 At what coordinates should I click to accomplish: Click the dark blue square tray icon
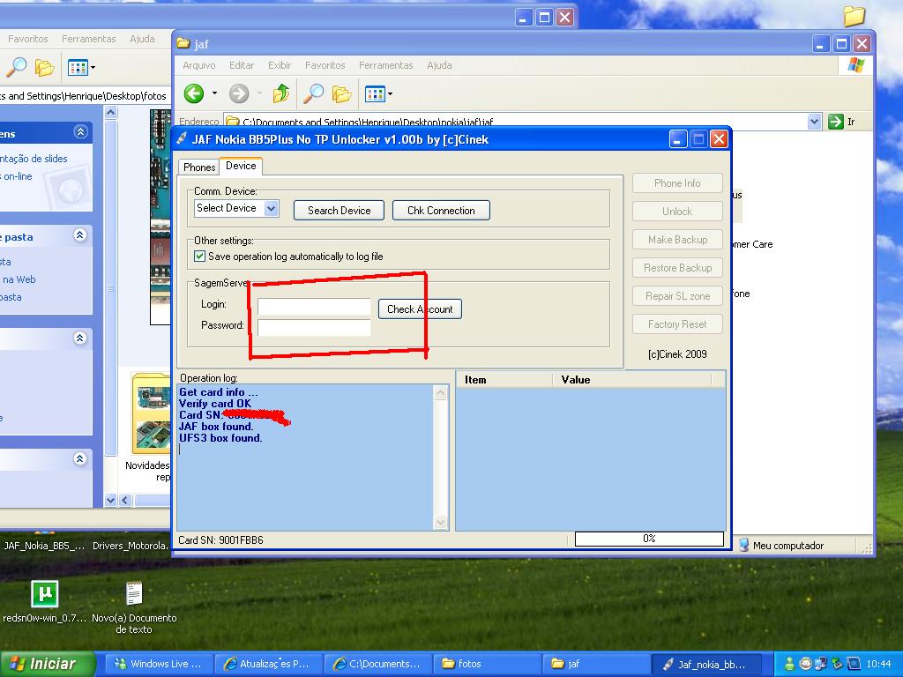(853, 664)
